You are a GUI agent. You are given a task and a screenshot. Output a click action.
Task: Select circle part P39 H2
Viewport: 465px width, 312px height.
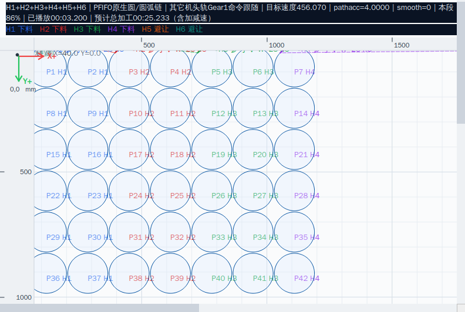[x=170, y=273]
